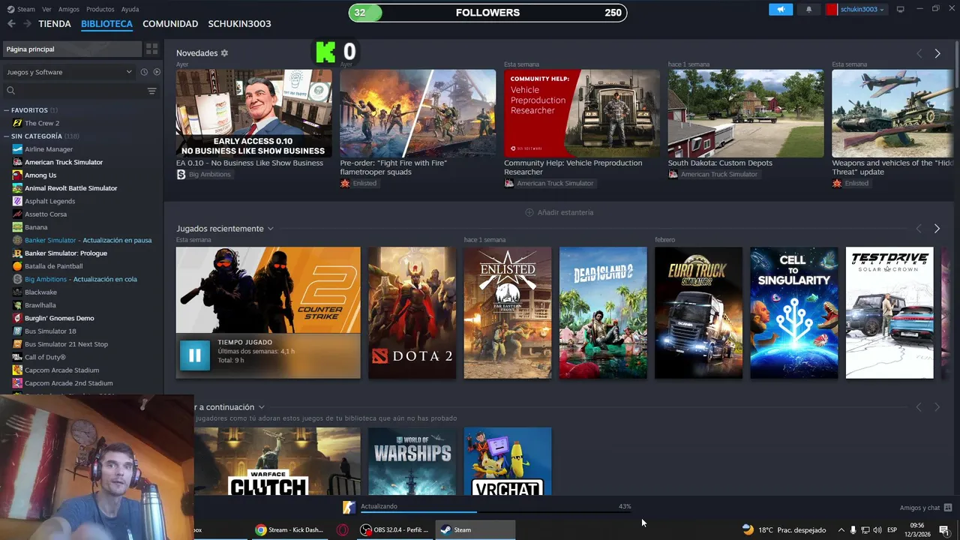960x540 pixels.
Task: Open Euro Truck Simulator 2 cover
Action: tap(698, 313)
